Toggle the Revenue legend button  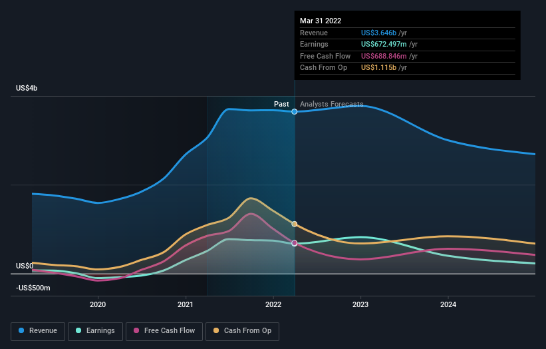(x=38, y=331)
